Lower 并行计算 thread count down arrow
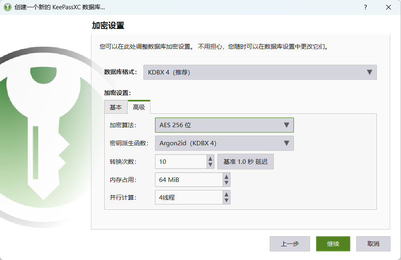401x260 pixels. pyautogui.click(x=226, y=200)
